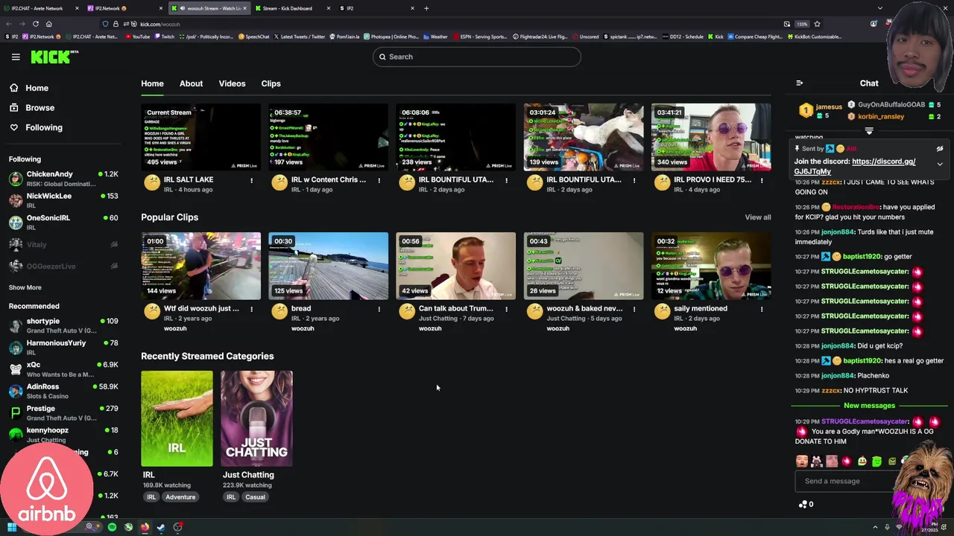Focus the Search field at top
Viewport: 954px width, 536px height.
[477, 57]
